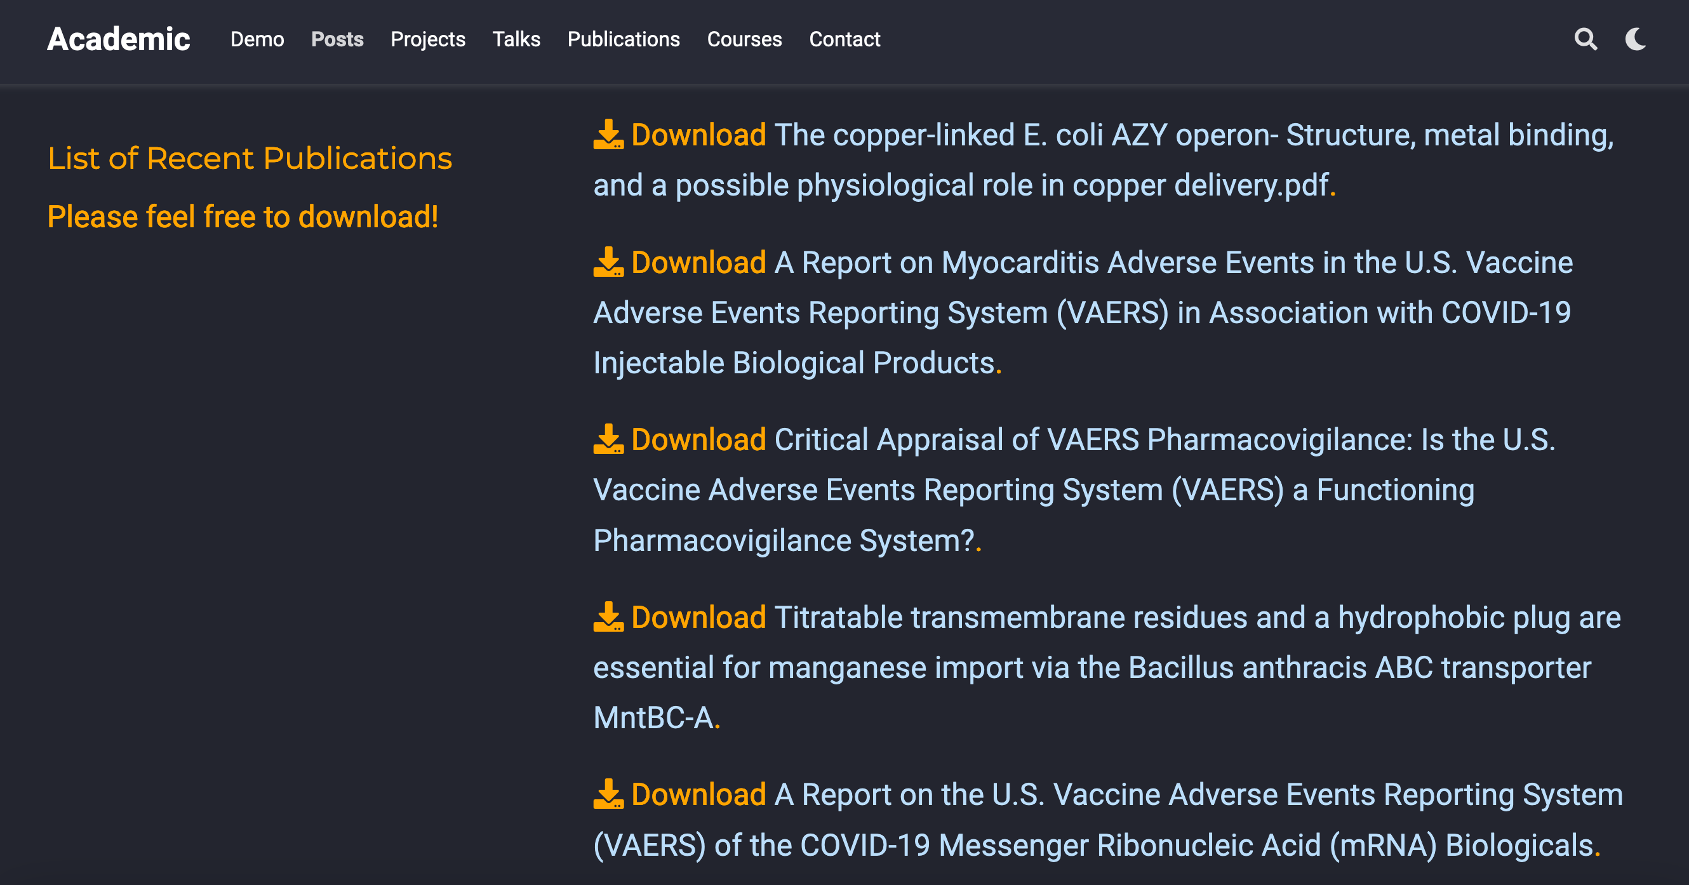1689x885 pixels.
Task: Open the Talks page
Action: pos(516,39)
